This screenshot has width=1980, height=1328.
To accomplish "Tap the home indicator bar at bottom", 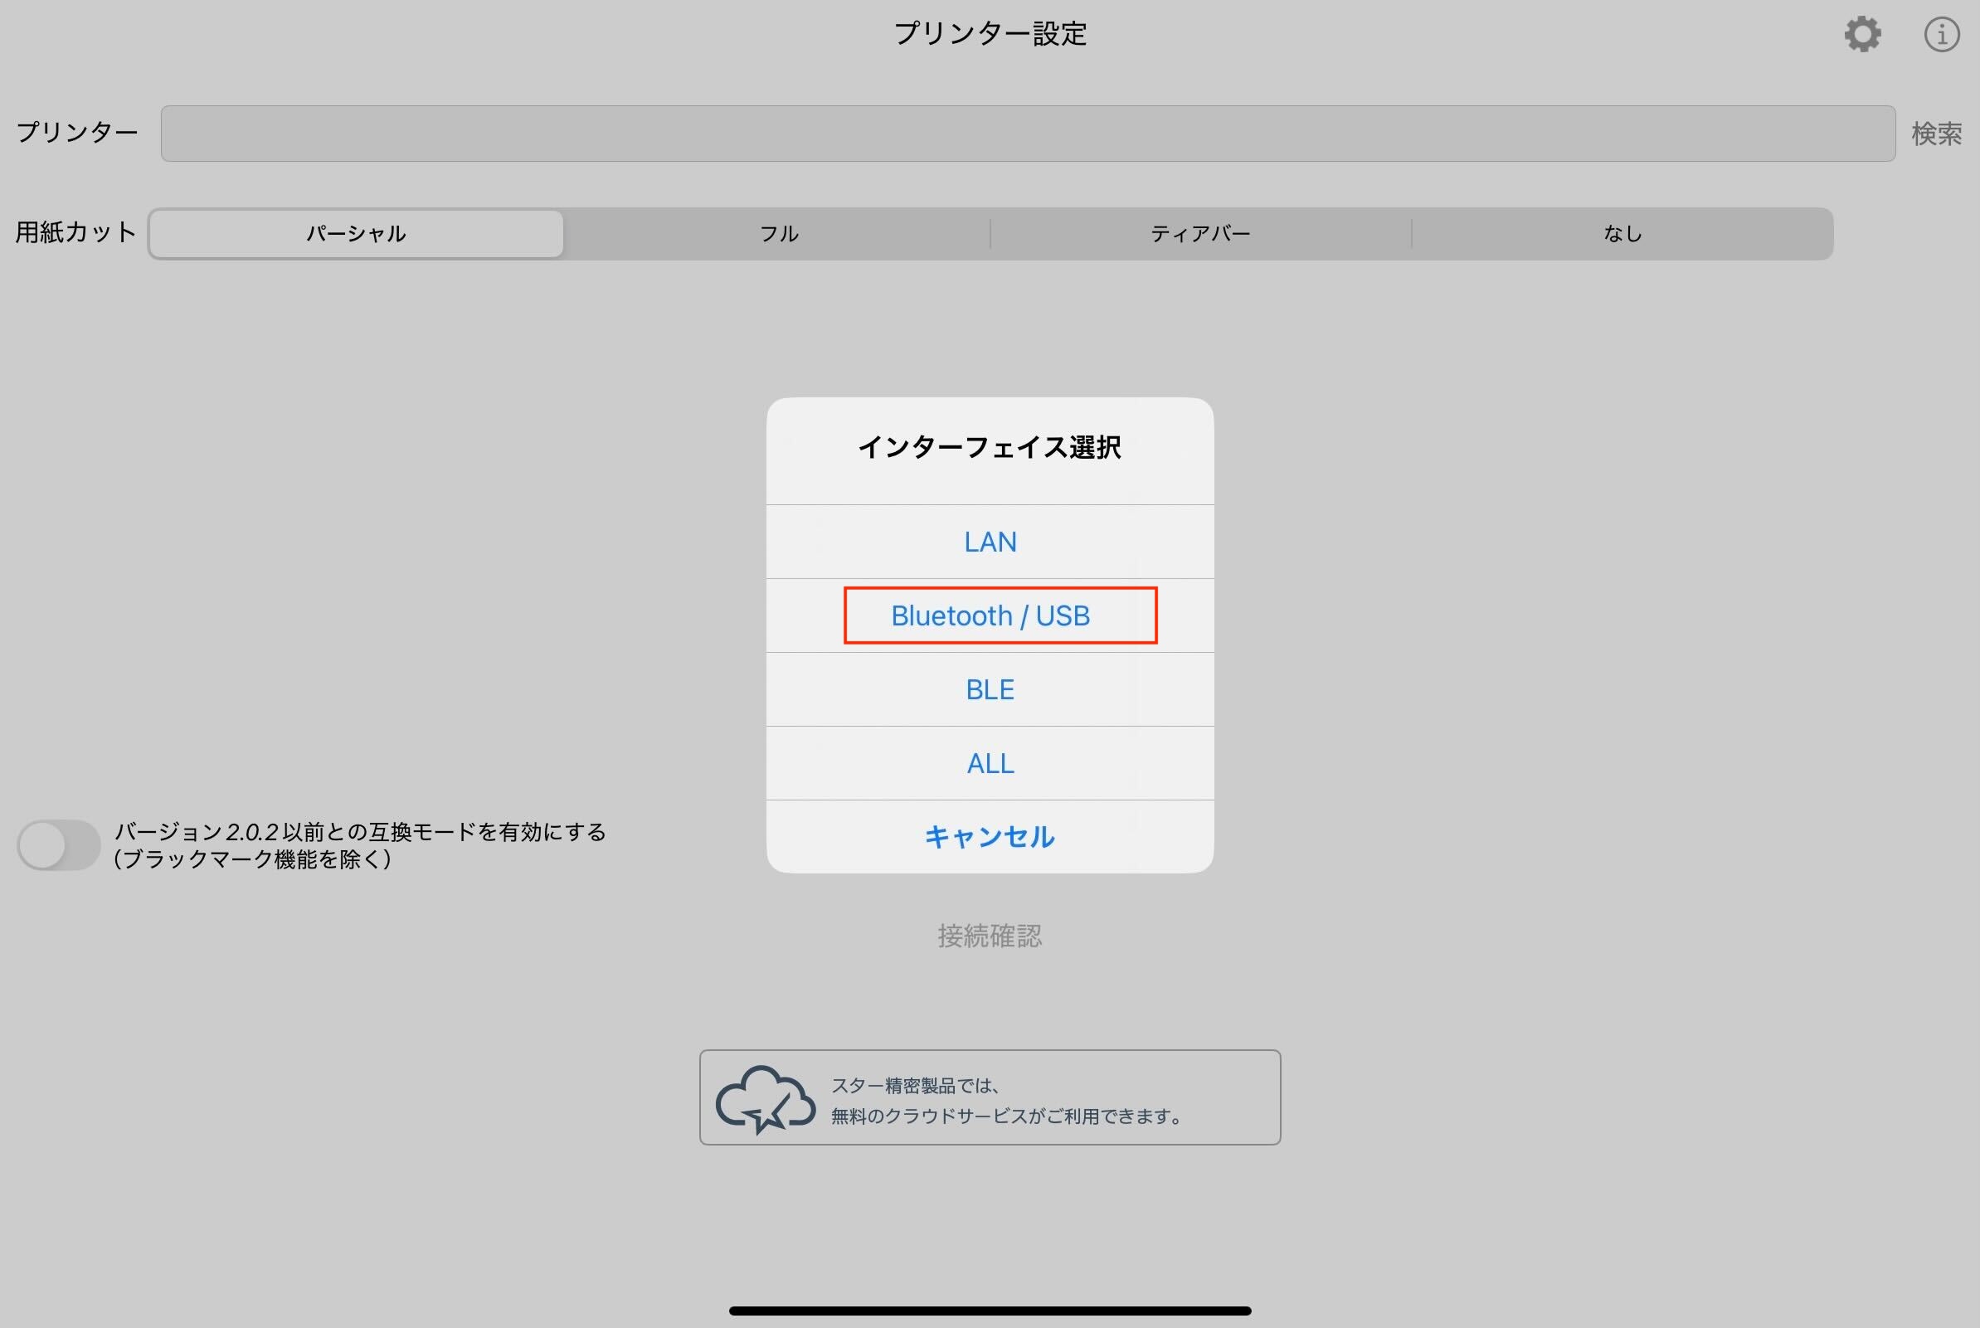I will point(990,1311).
